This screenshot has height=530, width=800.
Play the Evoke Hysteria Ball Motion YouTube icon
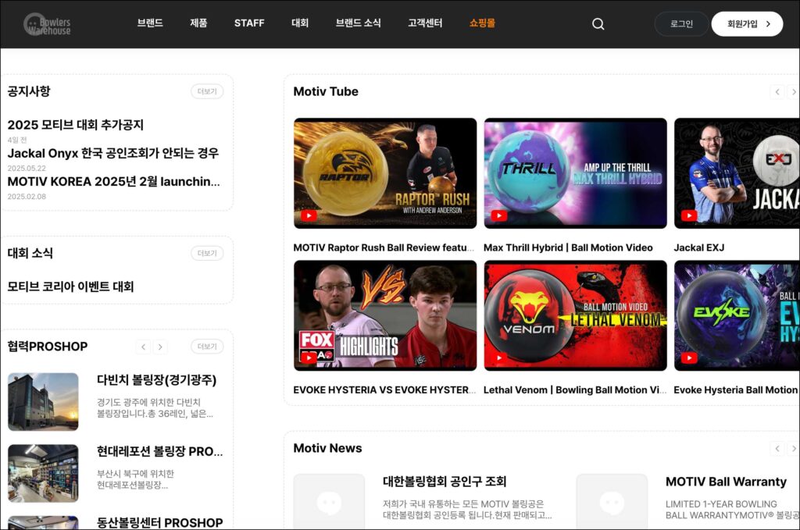point(689,357)
